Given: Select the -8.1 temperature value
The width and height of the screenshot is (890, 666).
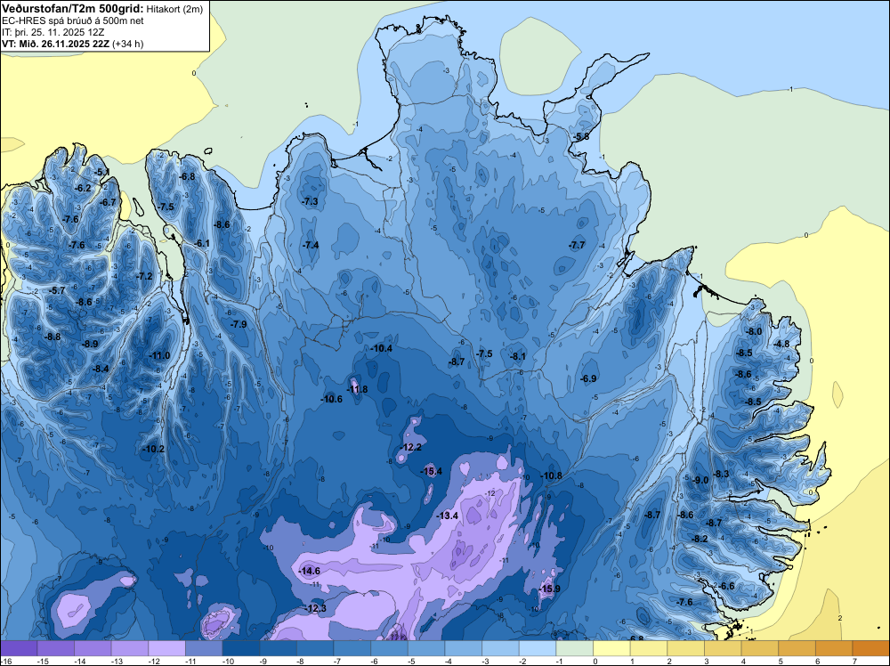Looking at the screenshot, I should tap(518, 356).
